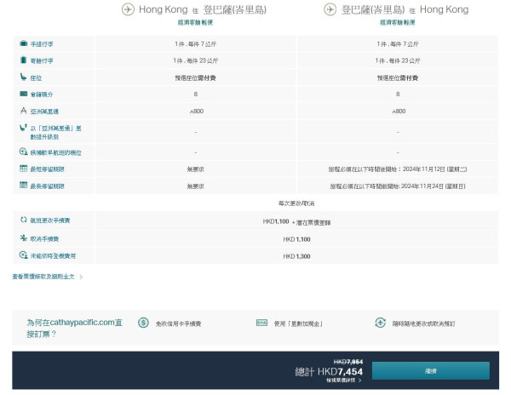Image resolution: width=511 pixels, height=395 pixels.
Task: Click the cancellation fee crossed-plane icon
Action: tap(23, 238)
